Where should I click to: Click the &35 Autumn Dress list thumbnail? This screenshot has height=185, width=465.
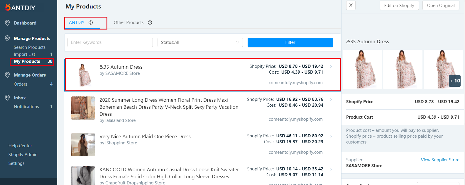pos(83,75)
